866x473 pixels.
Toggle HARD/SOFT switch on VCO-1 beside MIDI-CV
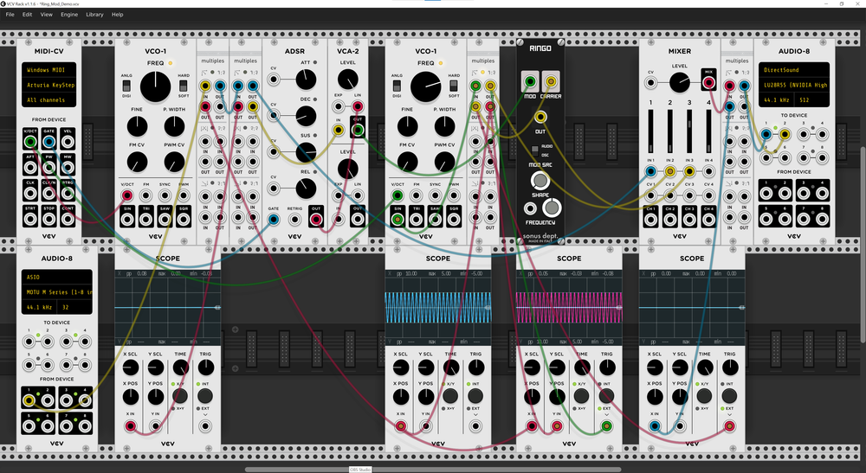pyautogui.click(x=184, y=86)
